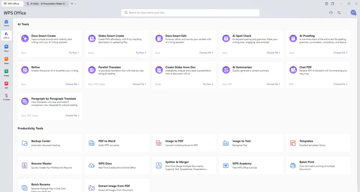Open the Extract Image from PDF card
360x192 pixels.
(x=117, y=186)
